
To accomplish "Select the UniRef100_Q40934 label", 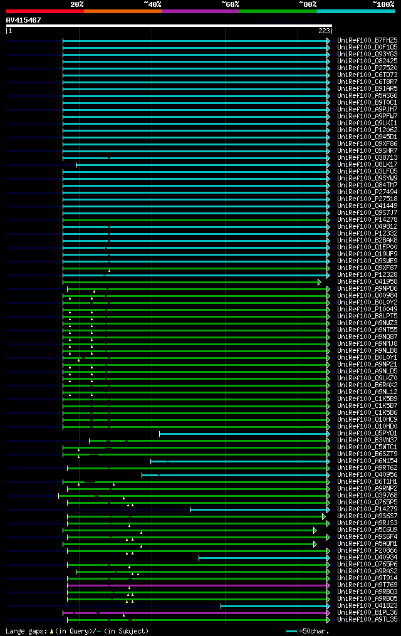I will pyautogui.click(x=367, y=558).
